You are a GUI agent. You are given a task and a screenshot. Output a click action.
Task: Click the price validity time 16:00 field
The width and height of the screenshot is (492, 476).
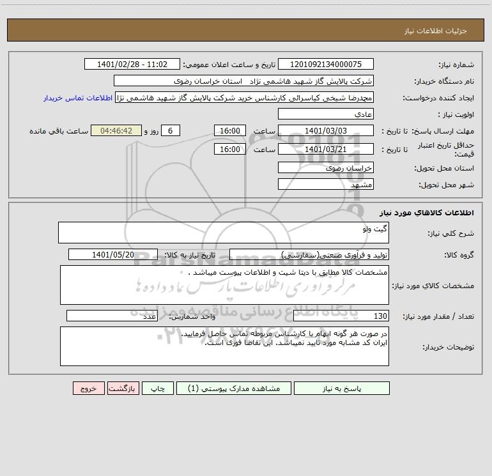click(229, 149)
